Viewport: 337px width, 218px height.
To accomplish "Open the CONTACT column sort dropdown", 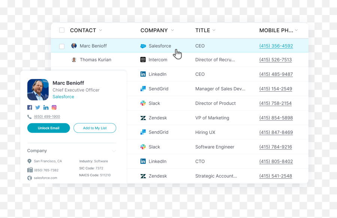I will click(x=101, y=30).
